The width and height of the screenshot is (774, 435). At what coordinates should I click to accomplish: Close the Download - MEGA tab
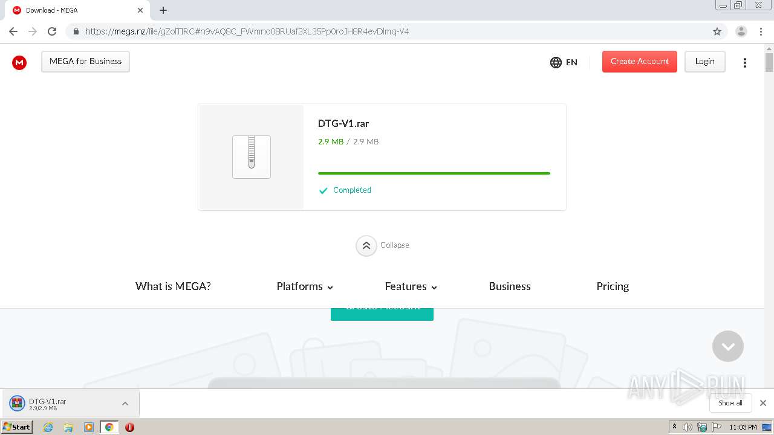point(140,10)
